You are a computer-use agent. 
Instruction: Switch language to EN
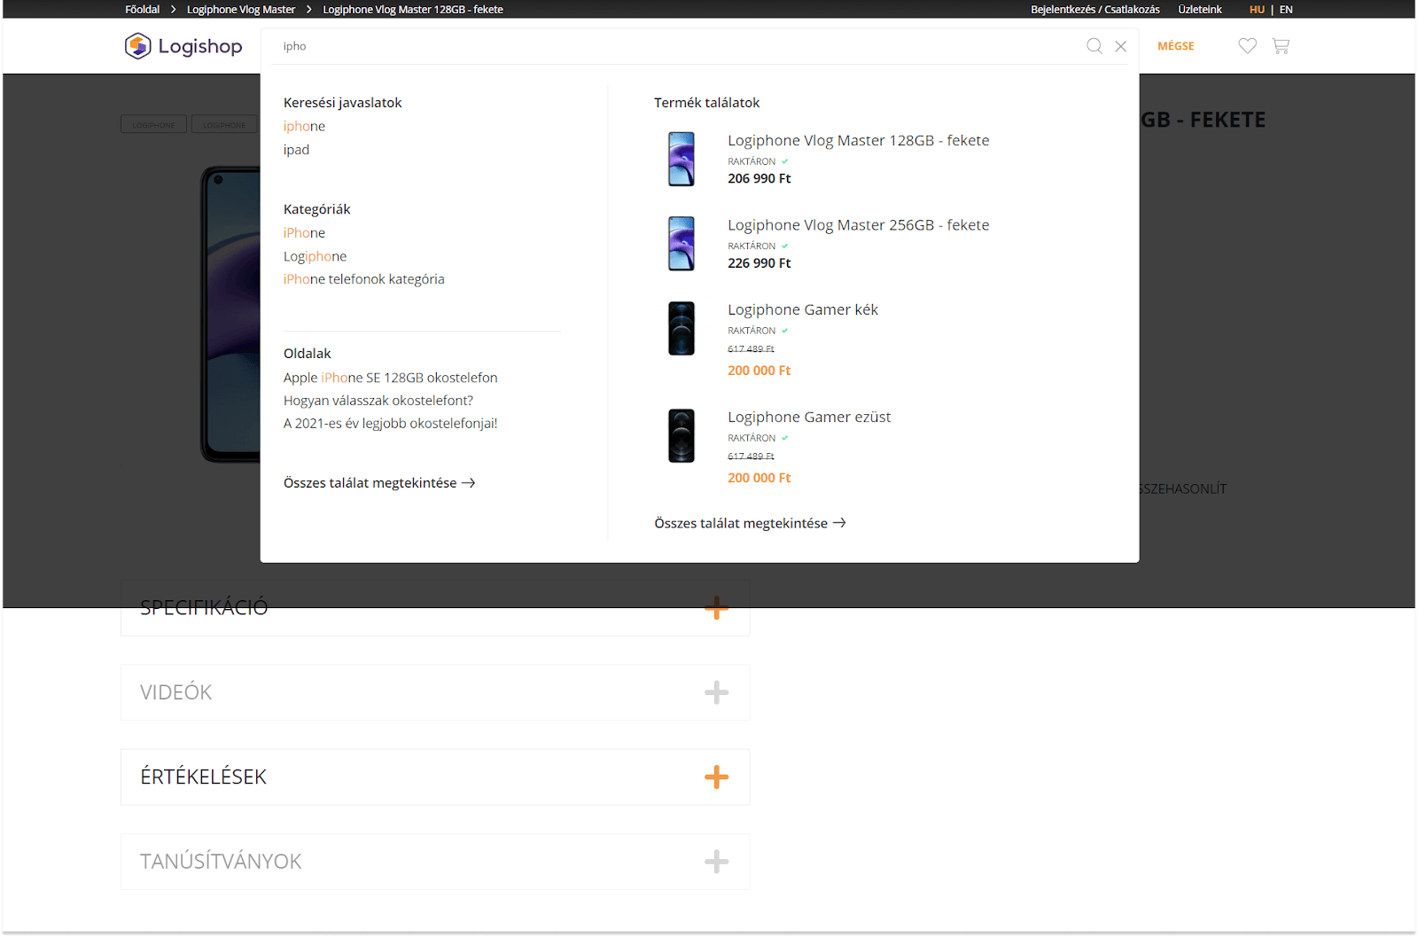[1286, 10]
